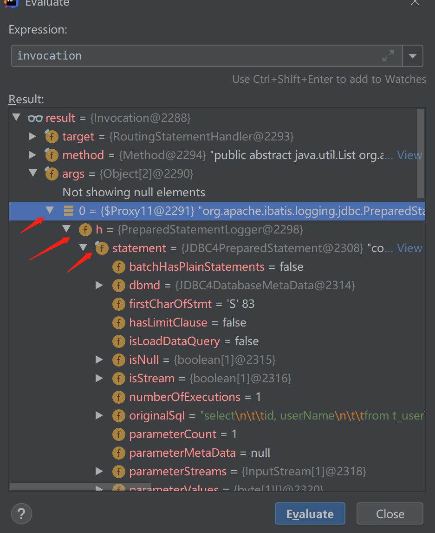Collapse the element 0 $Proxy11 node
Viewport: 435px width, 533px height.
coord(50,211)
